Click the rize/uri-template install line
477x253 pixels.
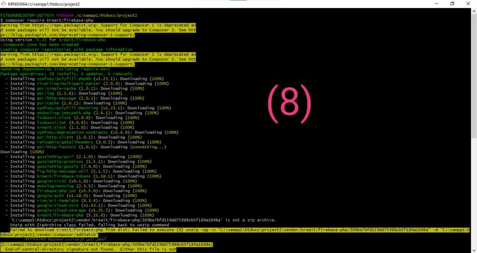76,200
